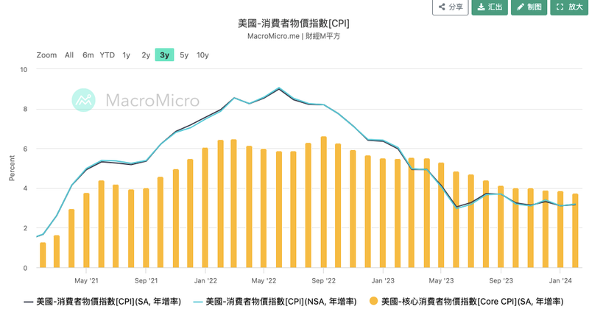589x312 pixels.
Task: Select the YTD zoom range
Action: point(107,55)
